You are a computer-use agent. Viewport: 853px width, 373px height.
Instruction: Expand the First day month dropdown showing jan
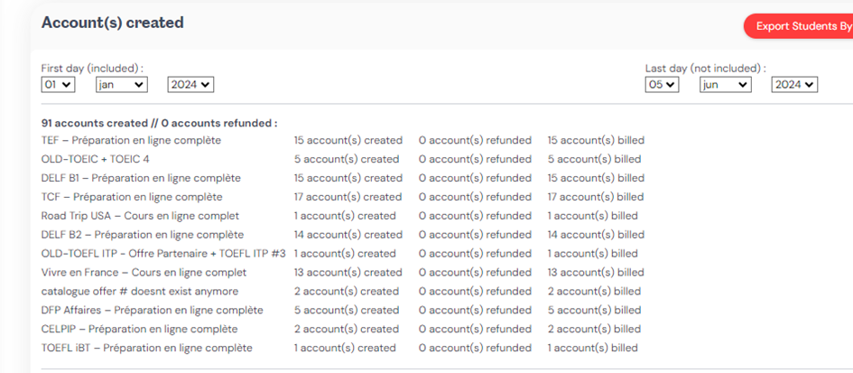click(x=121, y=84)
